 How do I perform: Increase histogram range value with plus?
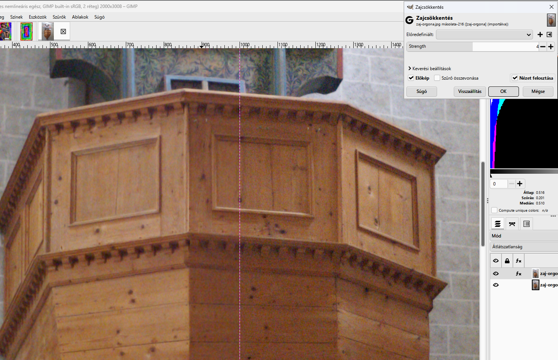click(520, 184)
